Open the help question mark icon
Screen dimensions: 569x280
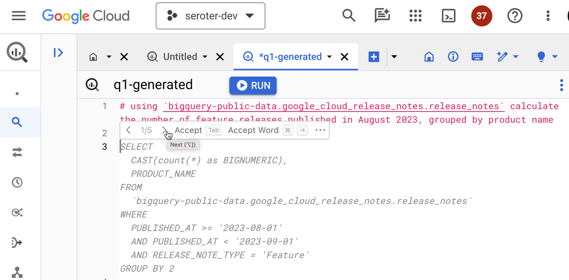click(x=515, y=16)
